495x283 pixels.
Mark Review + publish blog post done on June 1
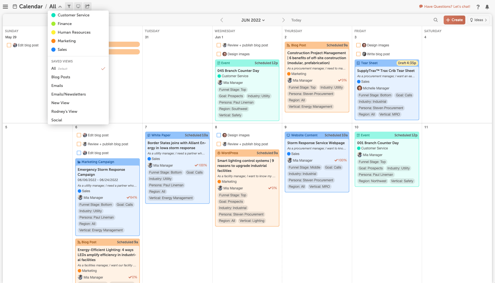tap(219, 45)
